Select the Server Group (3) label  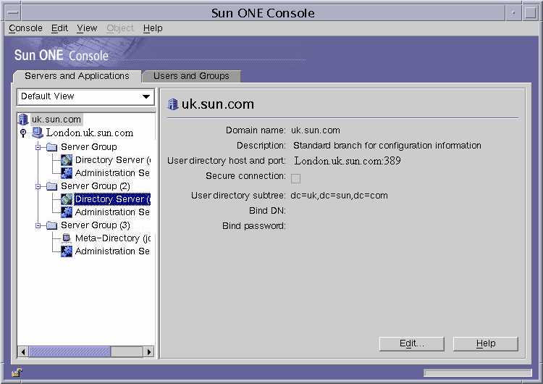(96, 225)
